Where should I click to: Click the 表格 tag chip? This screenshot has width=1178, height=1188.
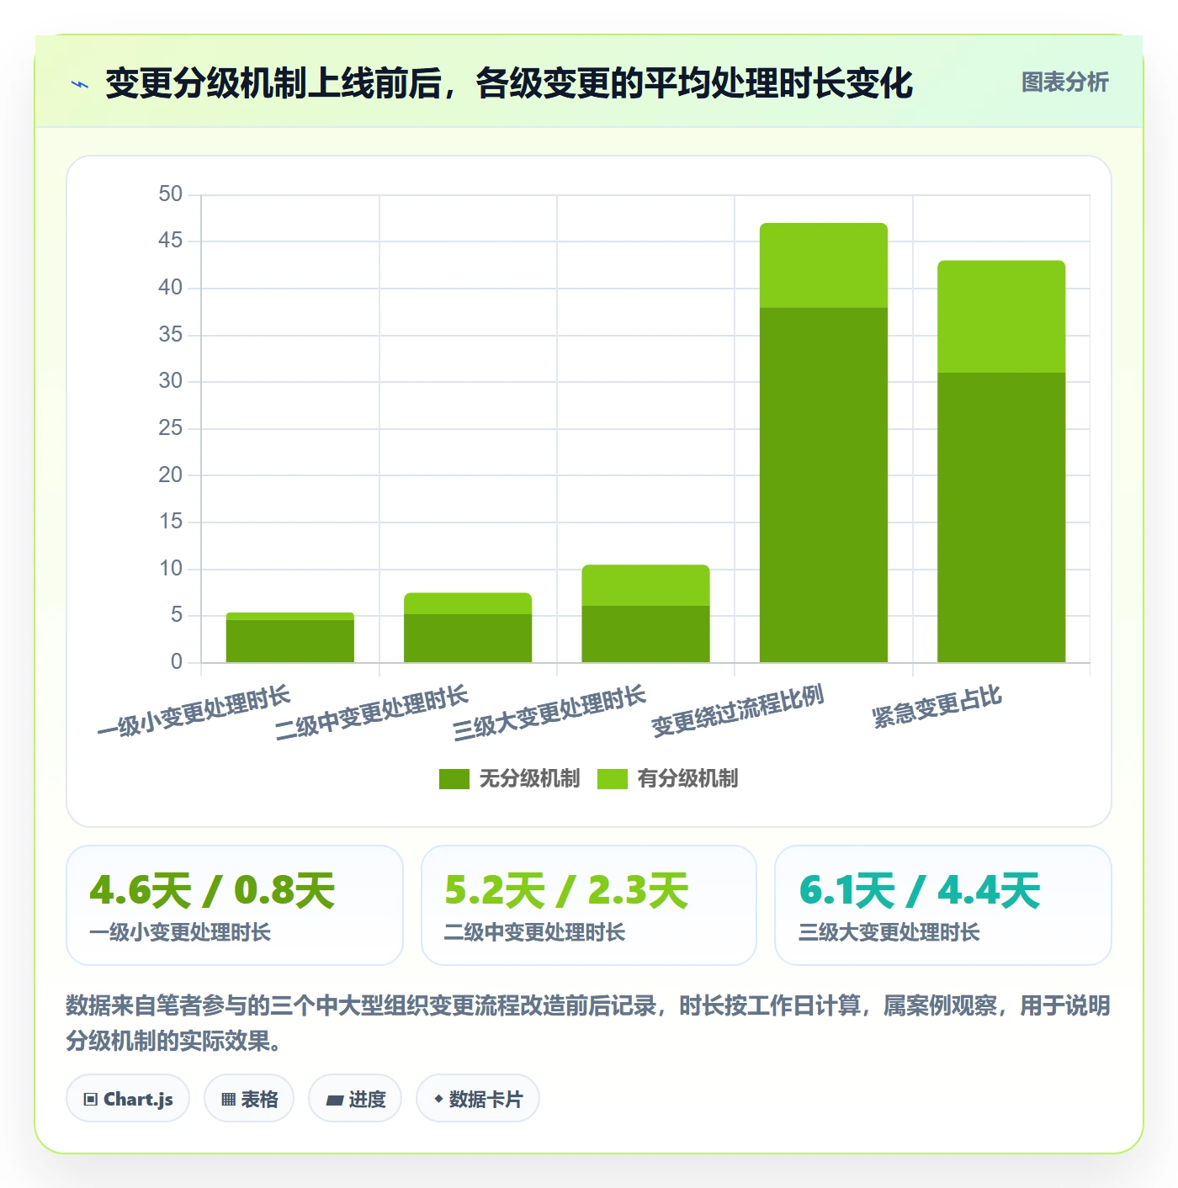(249, 1099)
